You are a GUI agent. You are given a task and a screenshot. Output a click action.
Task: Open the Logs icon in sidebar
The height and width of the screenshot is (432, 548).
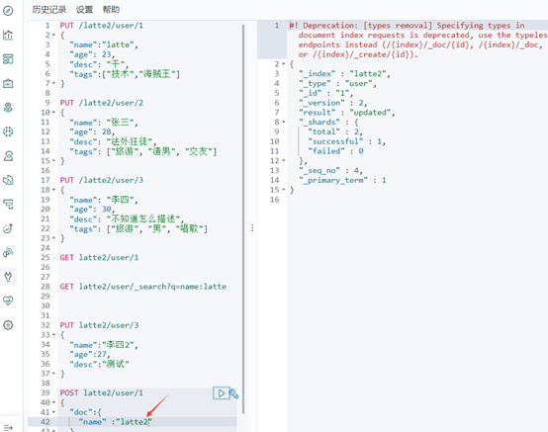click(8, 180)
